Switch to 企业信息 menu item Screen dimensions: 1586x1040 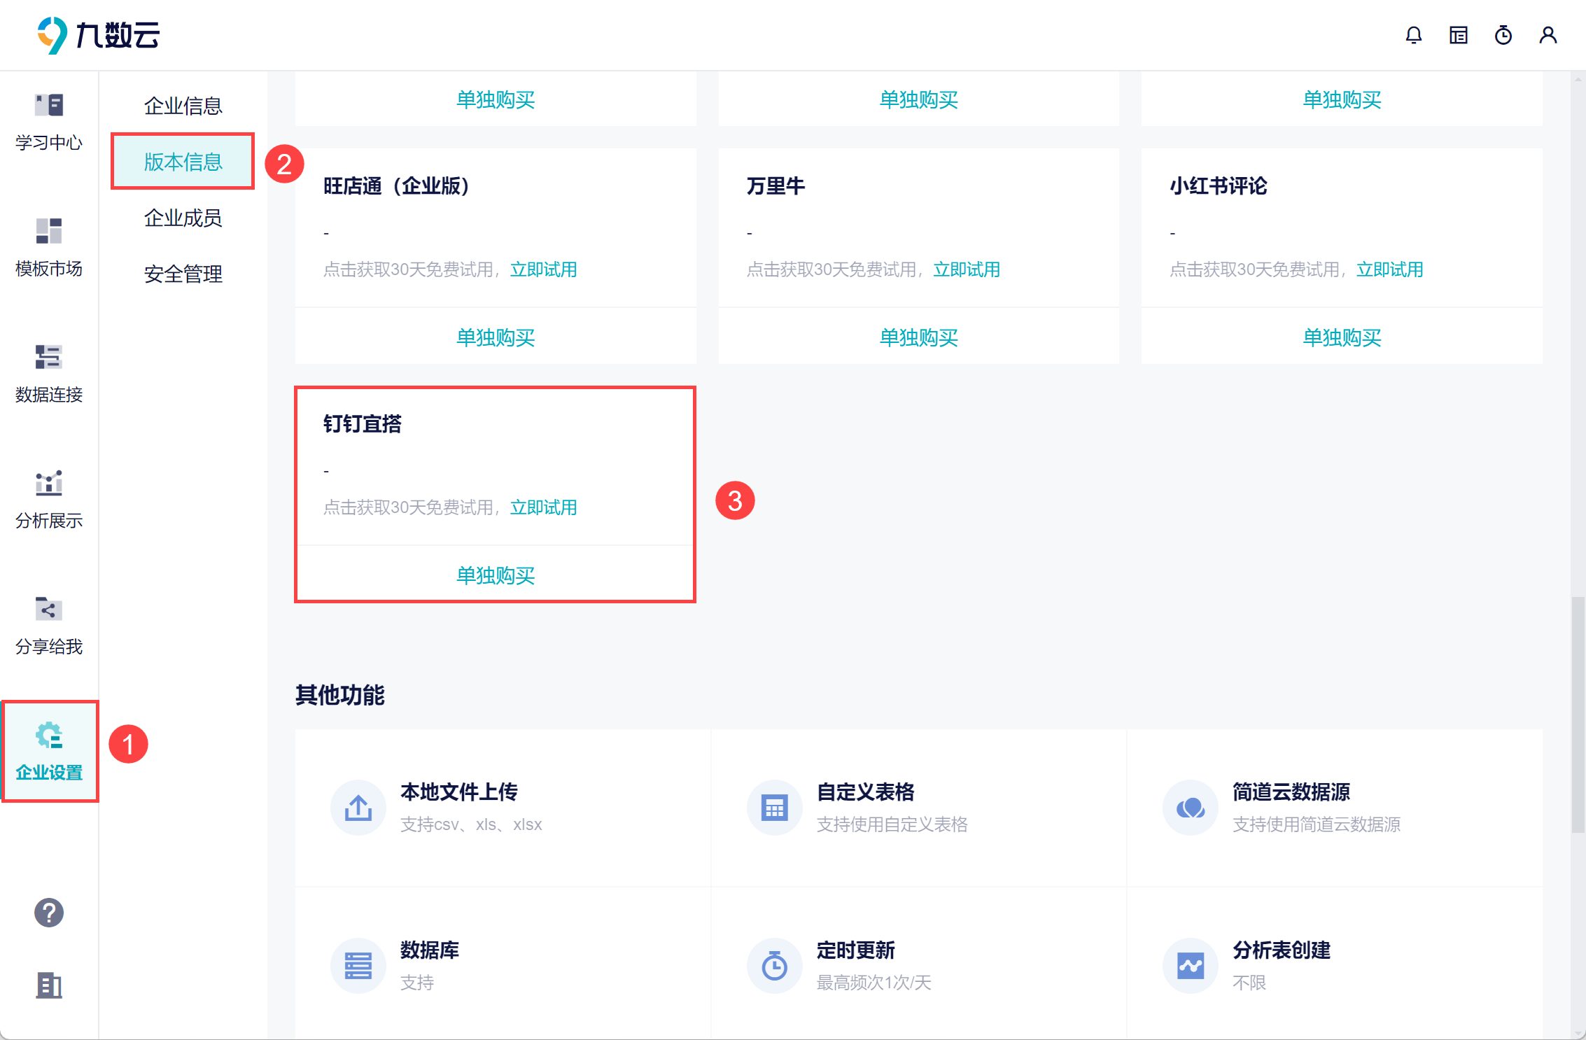point(183,106)
